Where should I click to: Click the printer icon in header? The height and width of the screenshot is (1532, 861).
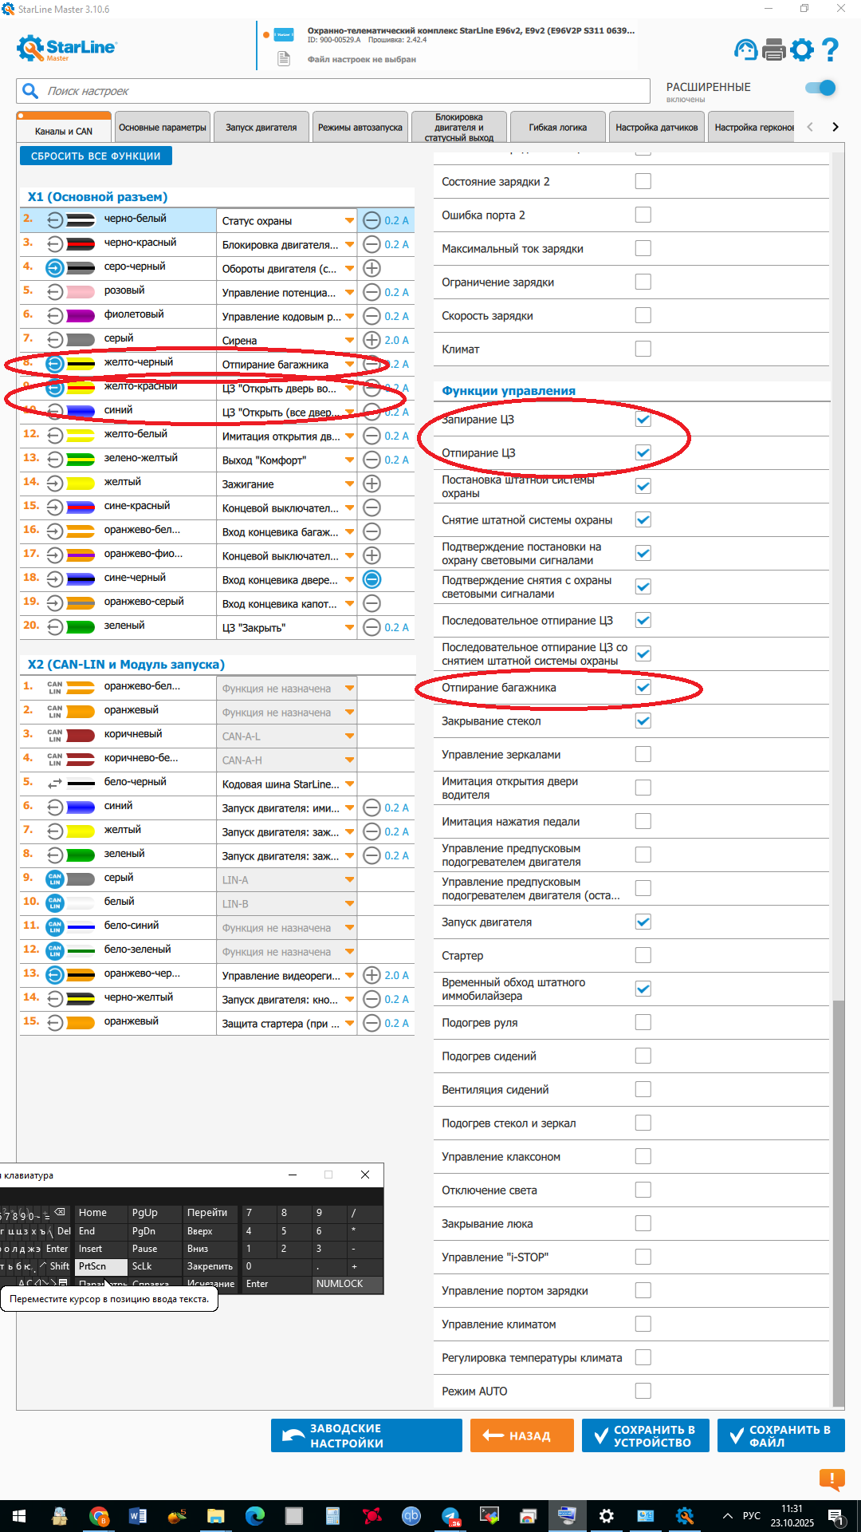tap(773, 50)
